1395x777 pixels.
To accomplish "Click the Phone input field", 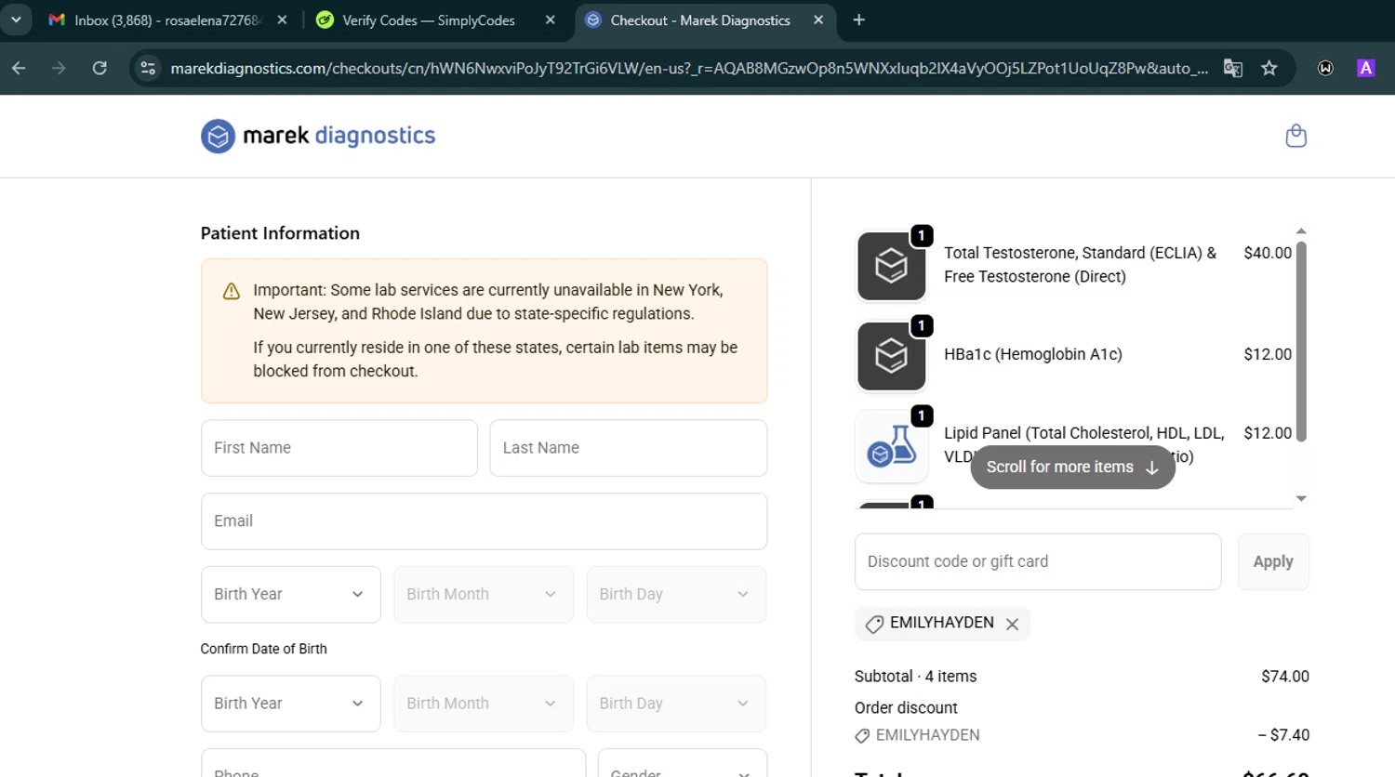I will click(393, 764).
